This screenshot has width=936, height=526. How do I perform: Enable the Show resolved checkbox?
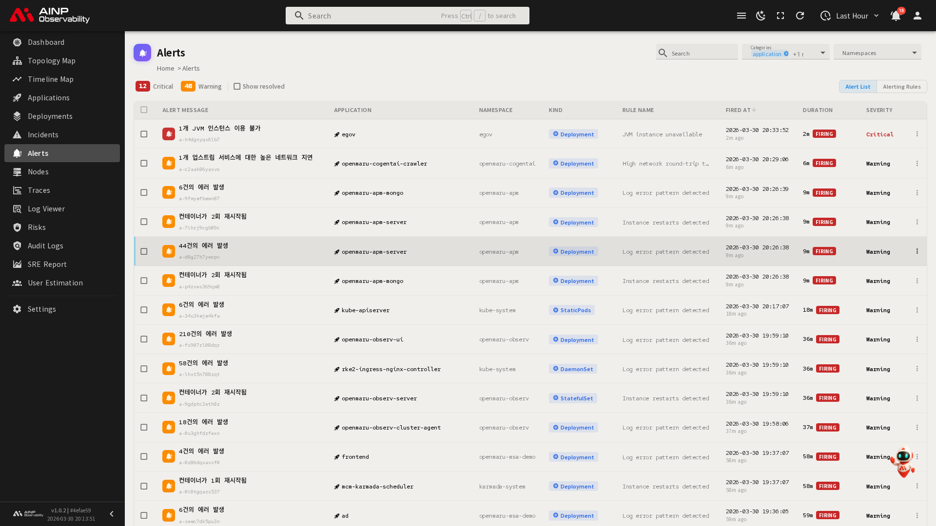point(237,86)
